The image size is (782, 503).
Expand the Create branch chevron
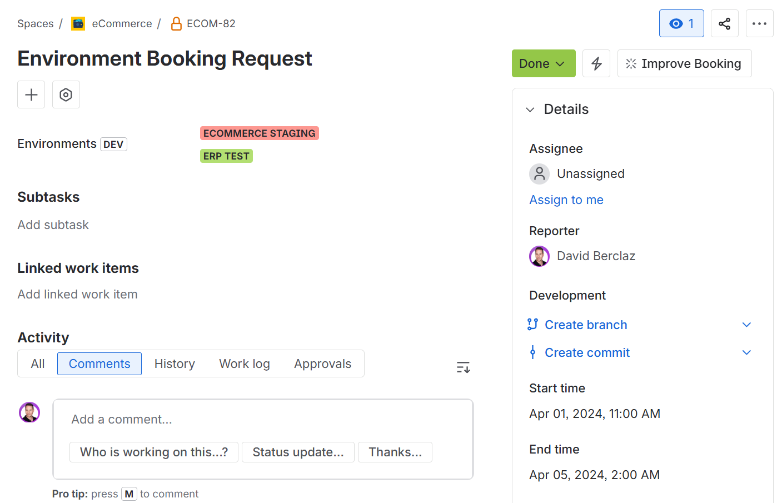click(746, 325)
